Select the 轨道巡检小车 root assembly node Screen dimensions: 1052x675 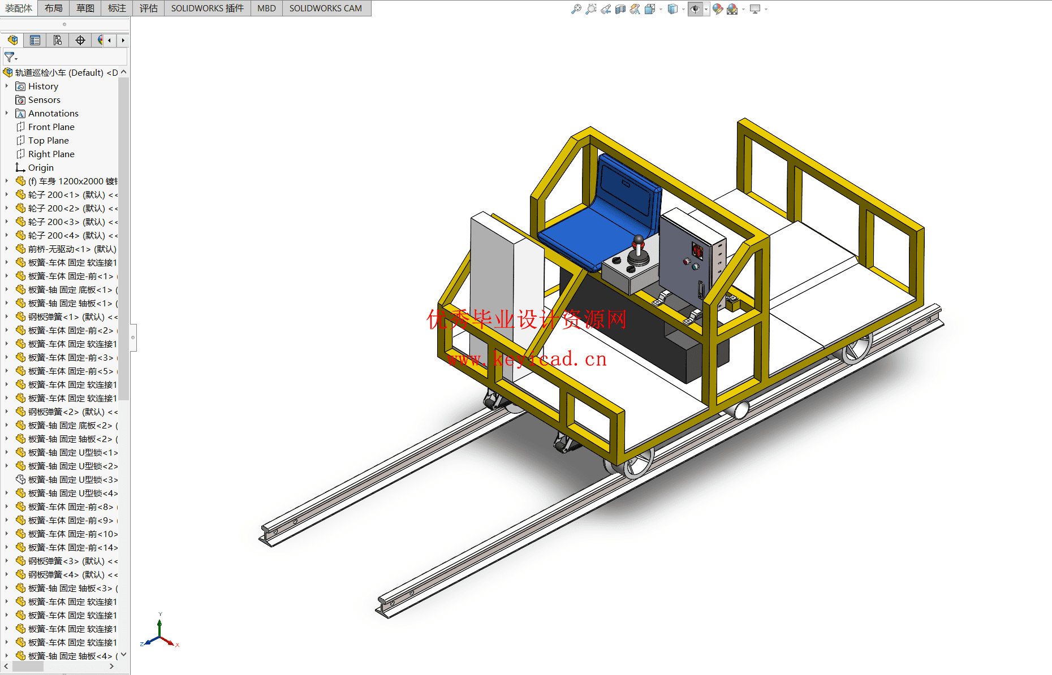click(61, 72)
